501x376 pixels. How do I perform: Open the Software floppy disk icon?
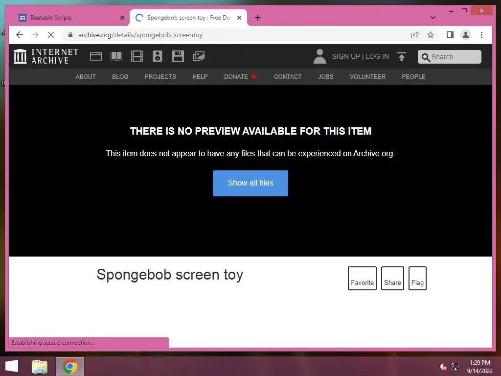[x=178, y=56]
